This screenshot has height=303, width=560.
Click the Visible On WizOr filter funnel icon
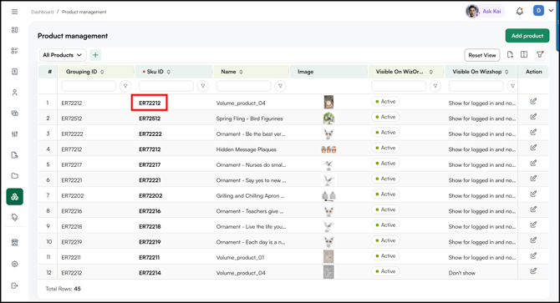(x=435, y=86)
